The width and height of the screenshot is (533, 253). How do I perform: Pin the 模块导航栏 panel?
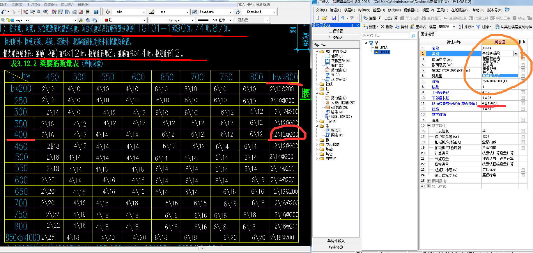(352, 25)
